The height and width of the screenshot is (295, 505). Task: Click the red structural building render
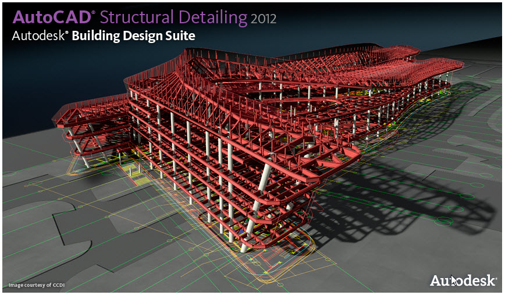tap(258, 148)
